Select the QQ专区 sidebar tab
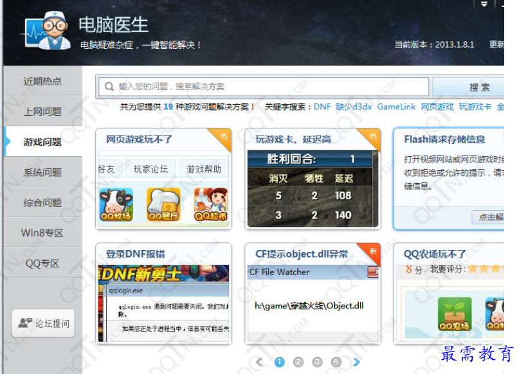The width and height of the screenshot is (519, 374). click(x=42, y=263)
